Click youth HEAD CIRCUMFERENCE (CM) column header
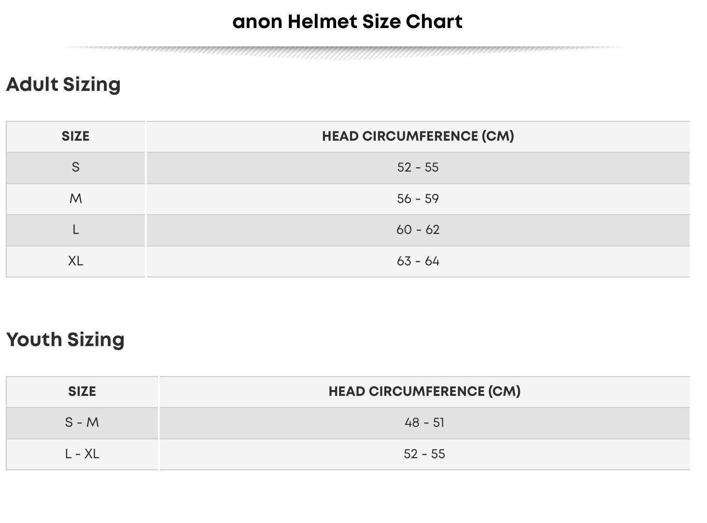The image size is (707, 523). click(x=424, y=392)
